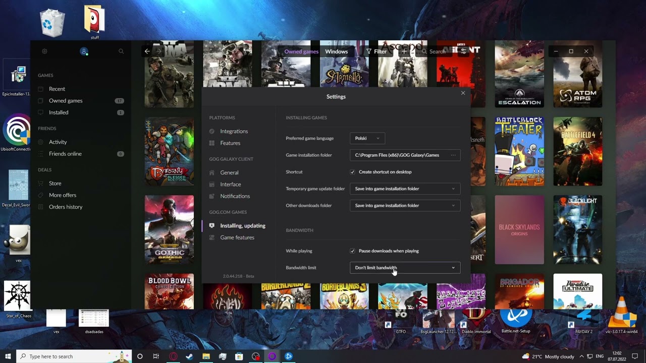This screenshot has width=646, height=363.
Task: Open Recycle Bin desktop icon
Action: pos(52,23)
